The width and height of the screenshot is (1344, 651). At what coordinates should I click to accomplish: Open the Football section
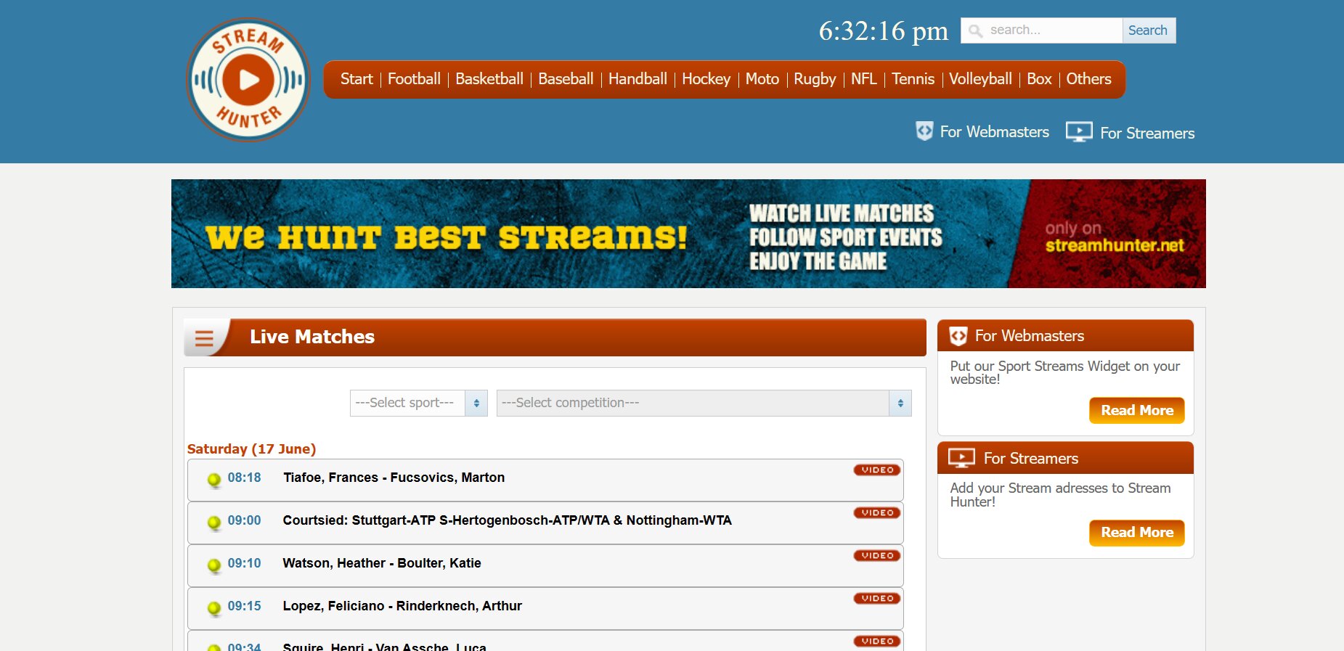(414, 79)
